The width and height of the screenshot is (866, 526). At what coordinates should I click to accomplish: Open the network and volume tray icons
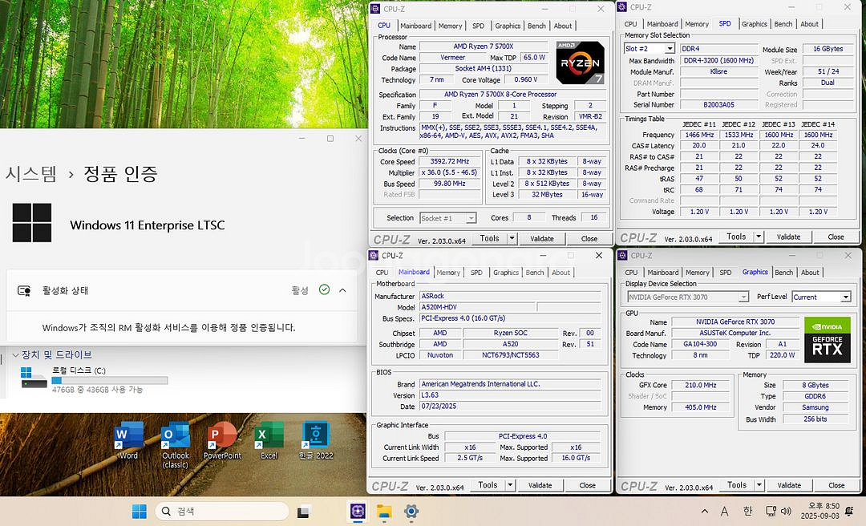click(x=778, y=512)
